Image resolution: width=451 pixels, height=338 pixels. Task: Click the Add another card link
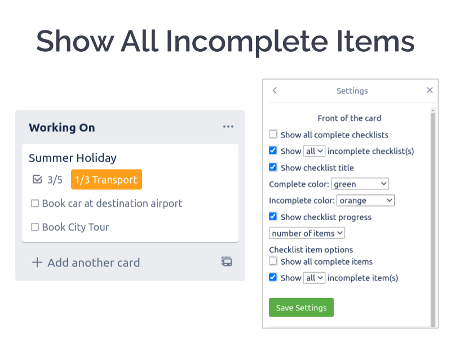94,262
